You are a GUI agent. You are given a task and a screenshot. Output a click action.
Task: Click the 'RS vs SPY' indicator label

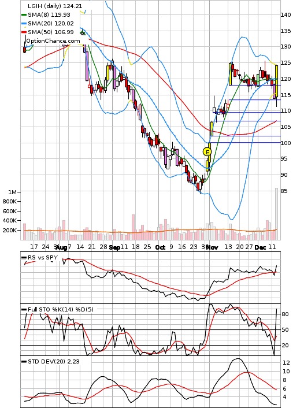point(43,258)
